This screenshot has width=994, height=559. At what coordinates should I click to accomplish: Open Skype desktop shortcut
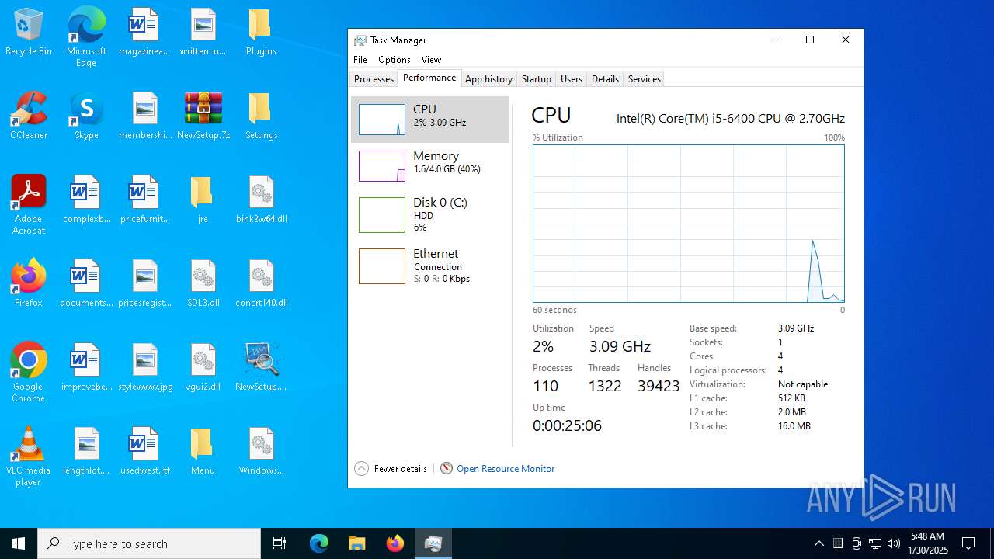click(x=86, y=116)
